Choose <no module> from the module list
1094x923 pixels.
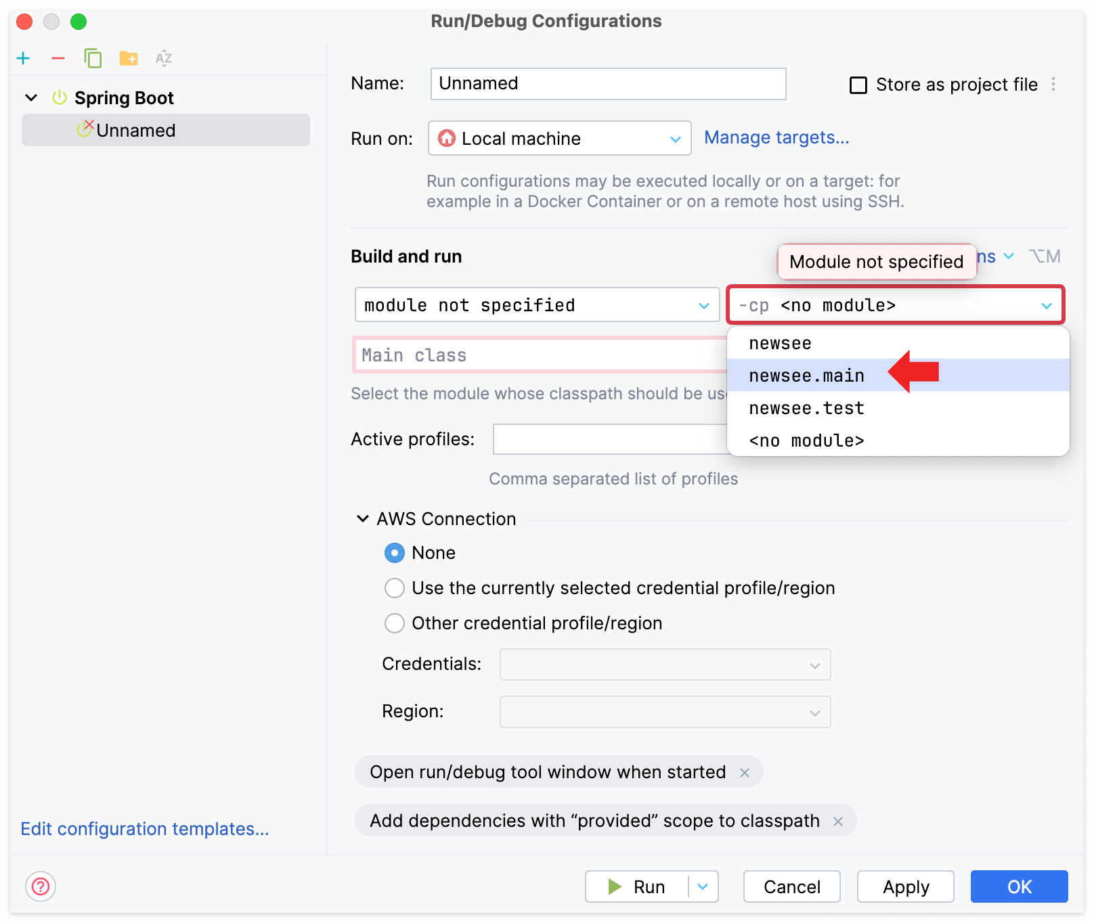click(898, 441)
